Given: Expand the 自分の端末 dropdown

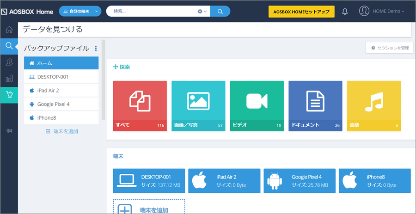Looking at the screenshot, I should pyautogui.click(x=80, y=12).
